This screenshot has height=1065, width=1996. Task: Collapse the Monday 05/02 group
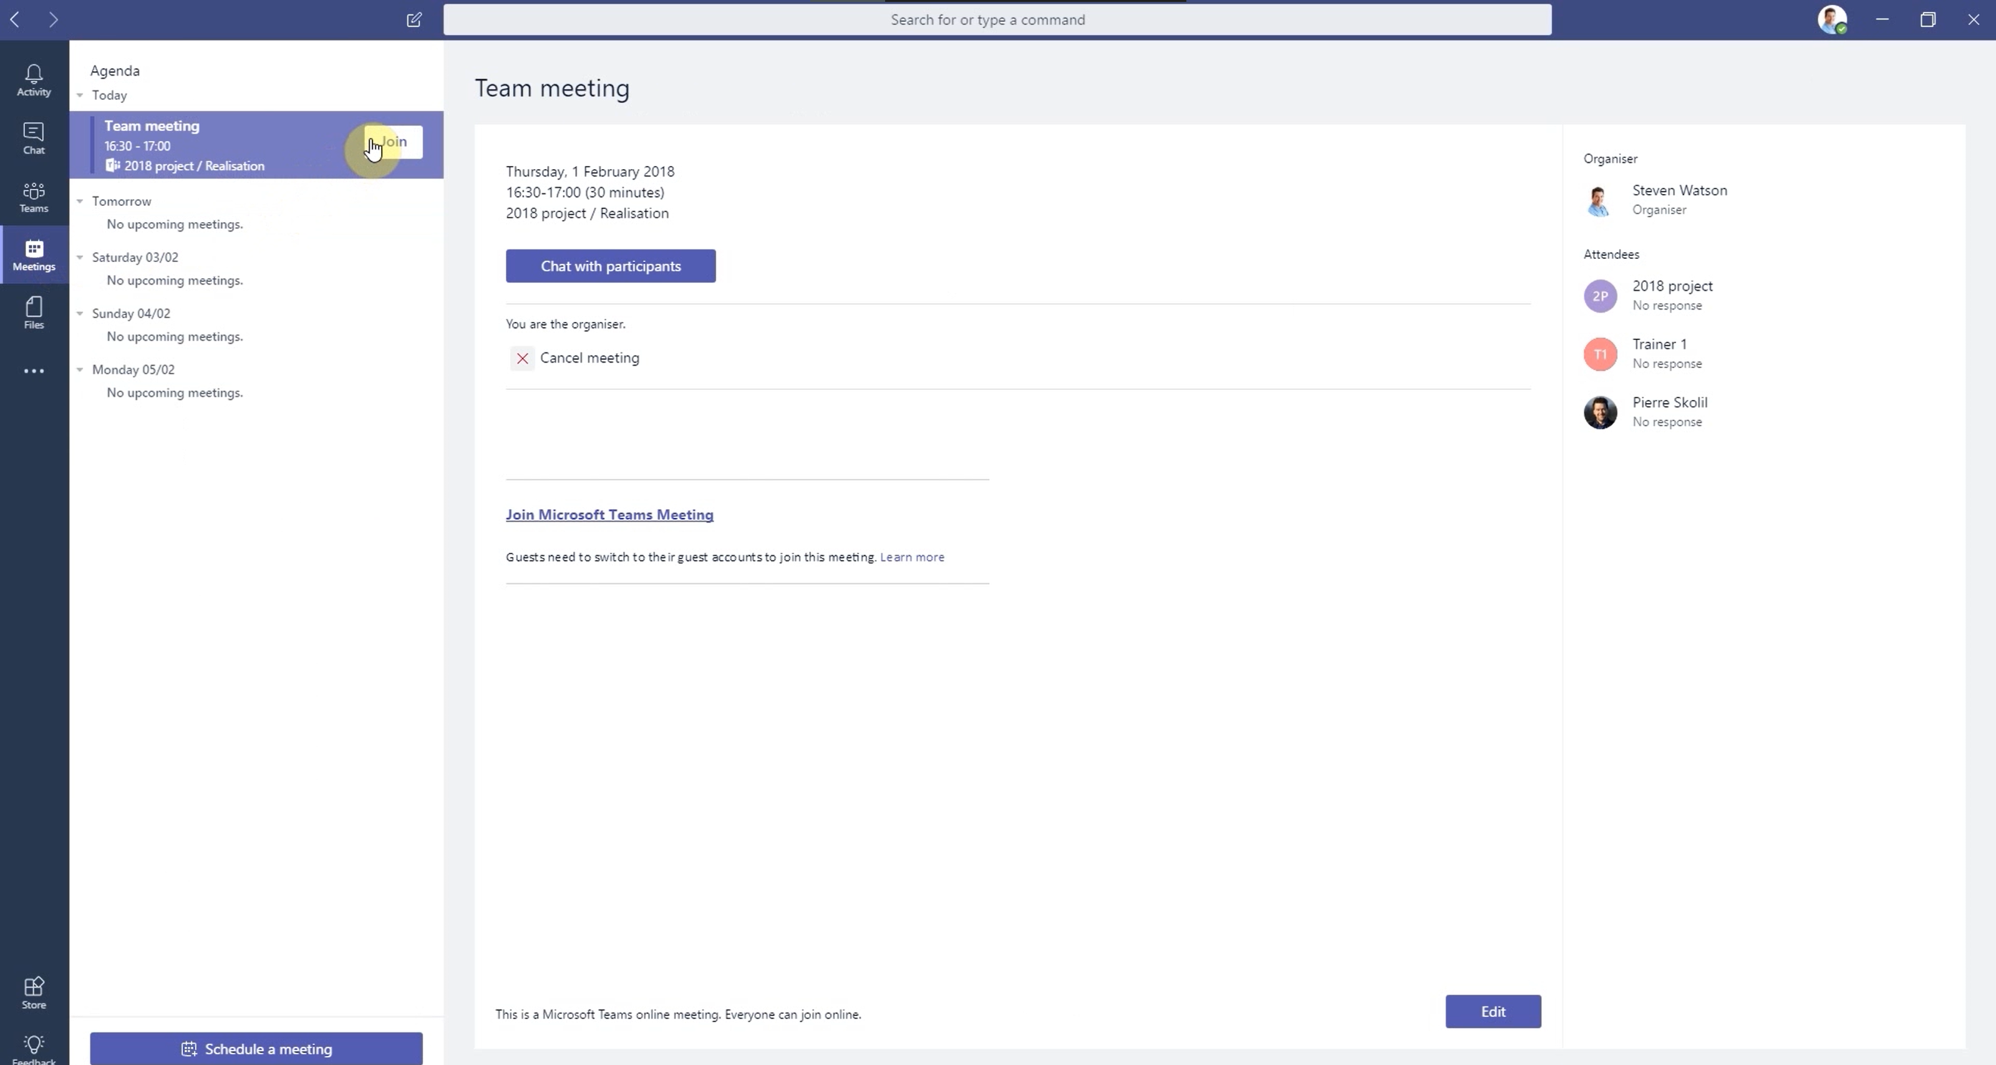80,370
